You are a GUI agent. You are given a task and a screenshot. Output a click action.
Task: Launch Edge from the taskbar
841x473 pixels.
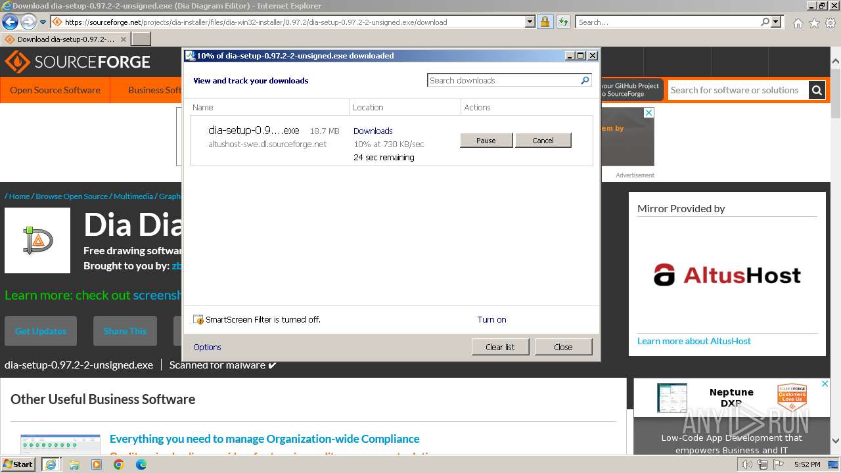coord(141,464)
